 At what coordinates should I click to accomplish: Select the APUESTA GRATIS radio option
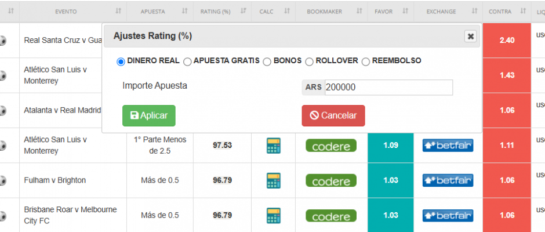pos(187,61)
